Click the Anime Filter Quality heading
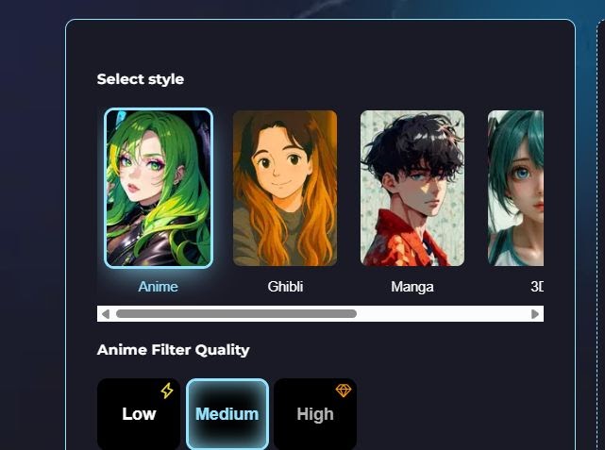This screenshot has height=450, width=605. (x=174, y=350)
